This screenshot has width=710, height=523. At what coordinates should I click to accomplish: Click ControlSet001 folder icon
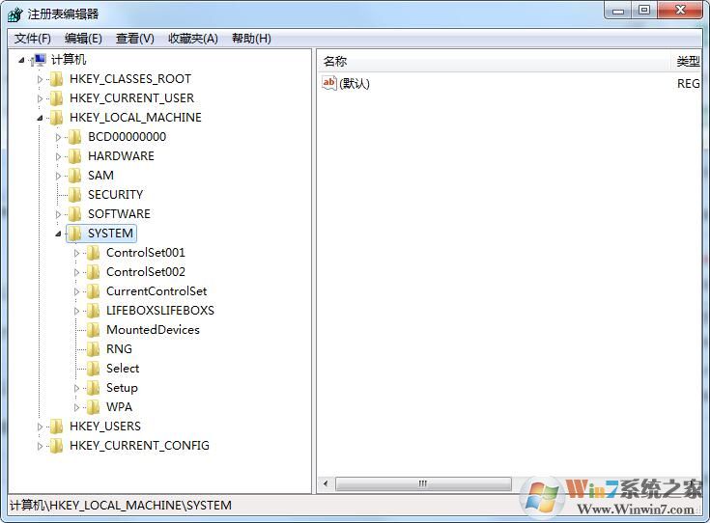pyautogui.click(x=94, y=253)
